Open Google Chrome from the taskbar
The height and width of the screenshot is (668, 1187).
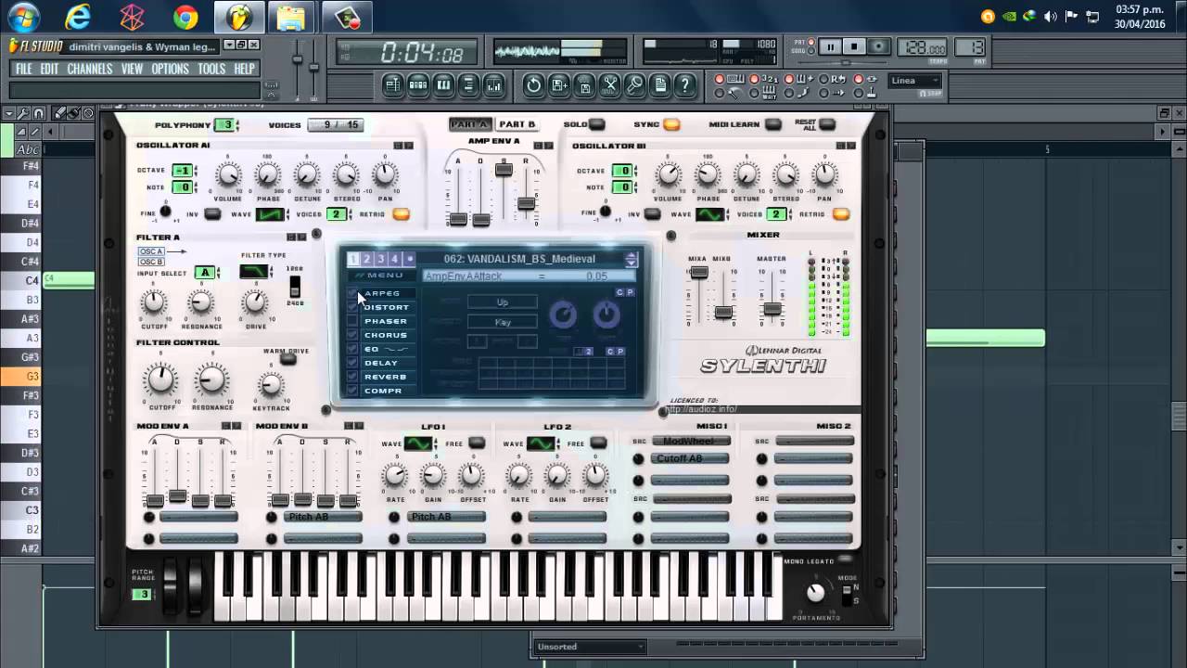[185, 17]
